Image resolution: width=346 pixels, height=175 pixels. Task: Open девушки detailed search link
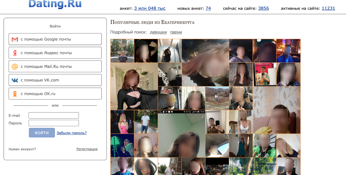(158, 32)
